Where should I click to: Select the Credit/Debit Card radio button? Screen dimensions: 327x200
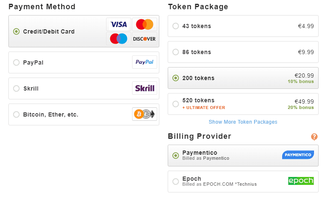[x=16, y=31]
